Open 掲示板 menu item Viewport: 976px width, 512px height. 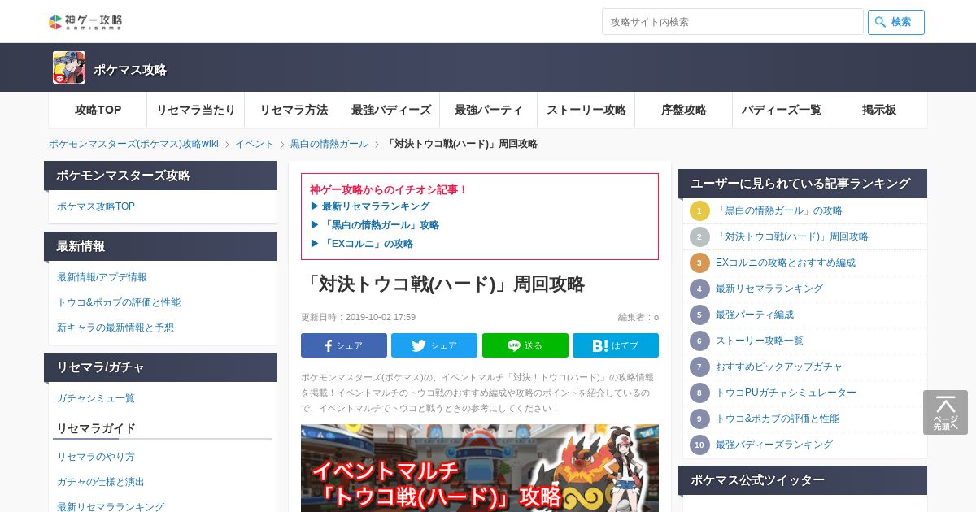point(878,110)
